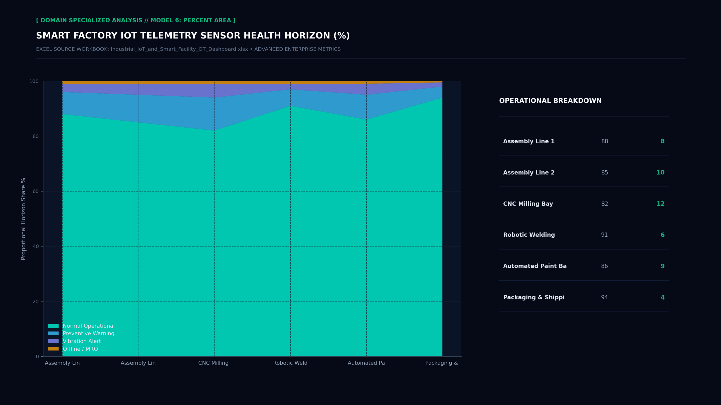Click green value 10 for Assembly Line 2
The width and height of the screenshot is (721, 405).
pyautogui.click(x=661, y=173)
